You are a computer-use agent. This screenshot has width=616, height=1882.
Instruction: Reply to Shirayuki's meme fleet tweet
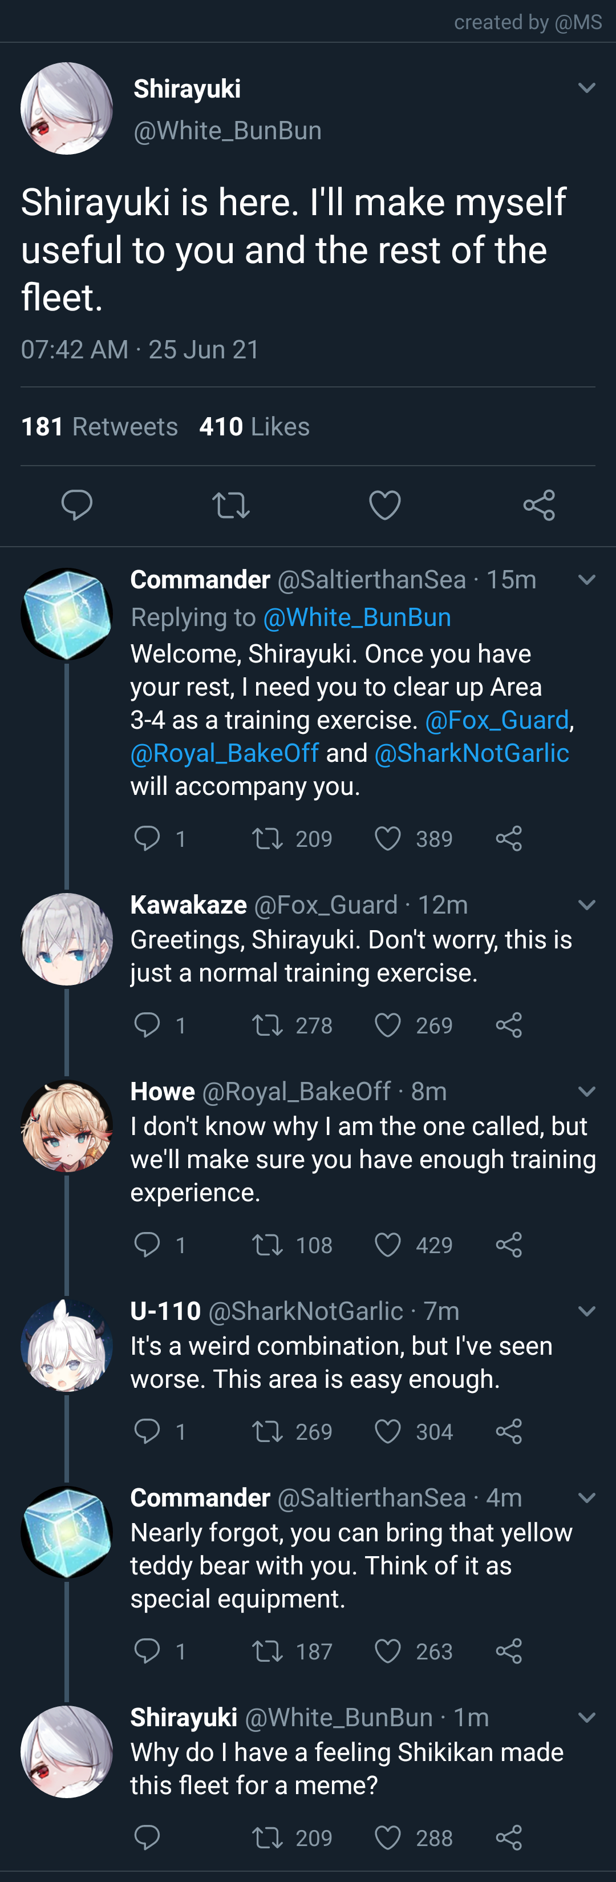pyautogui.click(x=149, y=1838)
